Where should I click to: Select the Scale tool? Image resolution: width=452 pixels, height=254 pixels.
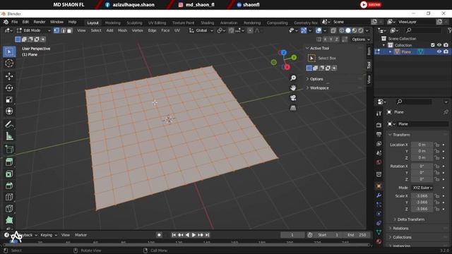coord(9,99)
